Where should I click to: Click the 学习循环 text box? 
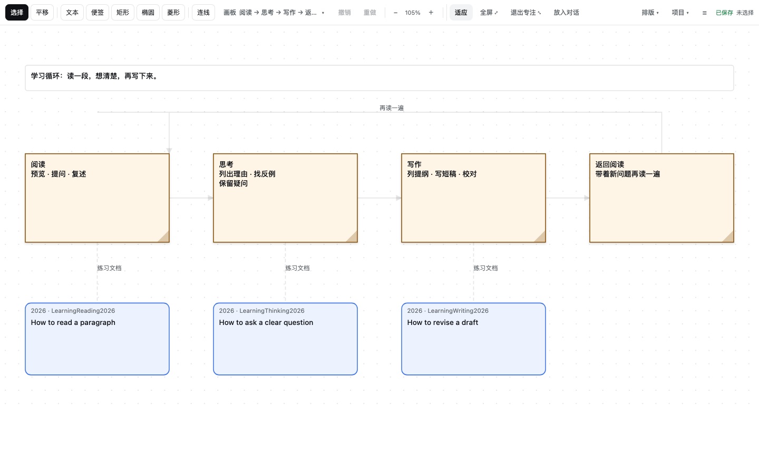click(x=379, y=78)
